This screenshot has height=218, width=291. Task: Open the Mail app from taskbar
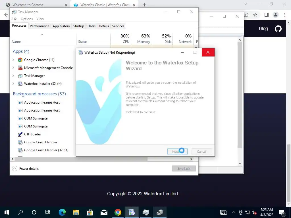click(x=104, y=212)
